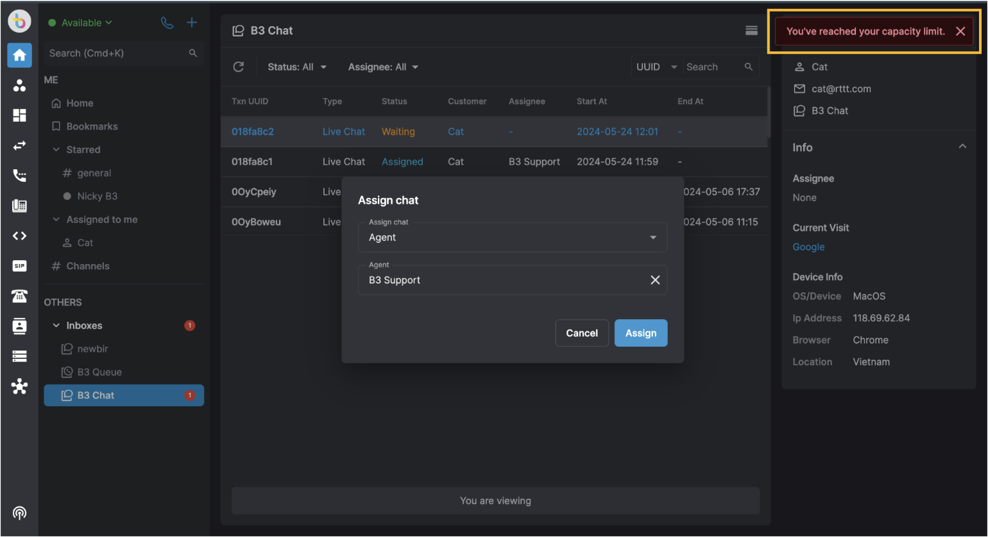Select the B3 Queue inbox

(x=99, y=372)
